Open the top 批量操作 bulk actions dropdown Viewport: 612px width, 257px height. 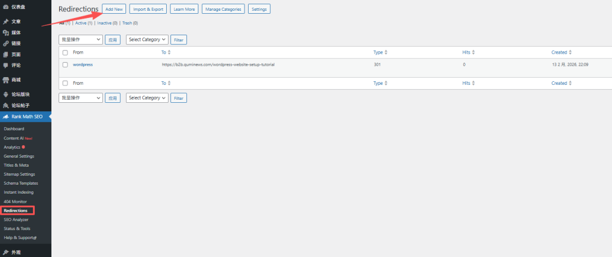click(x=81, y=39)
